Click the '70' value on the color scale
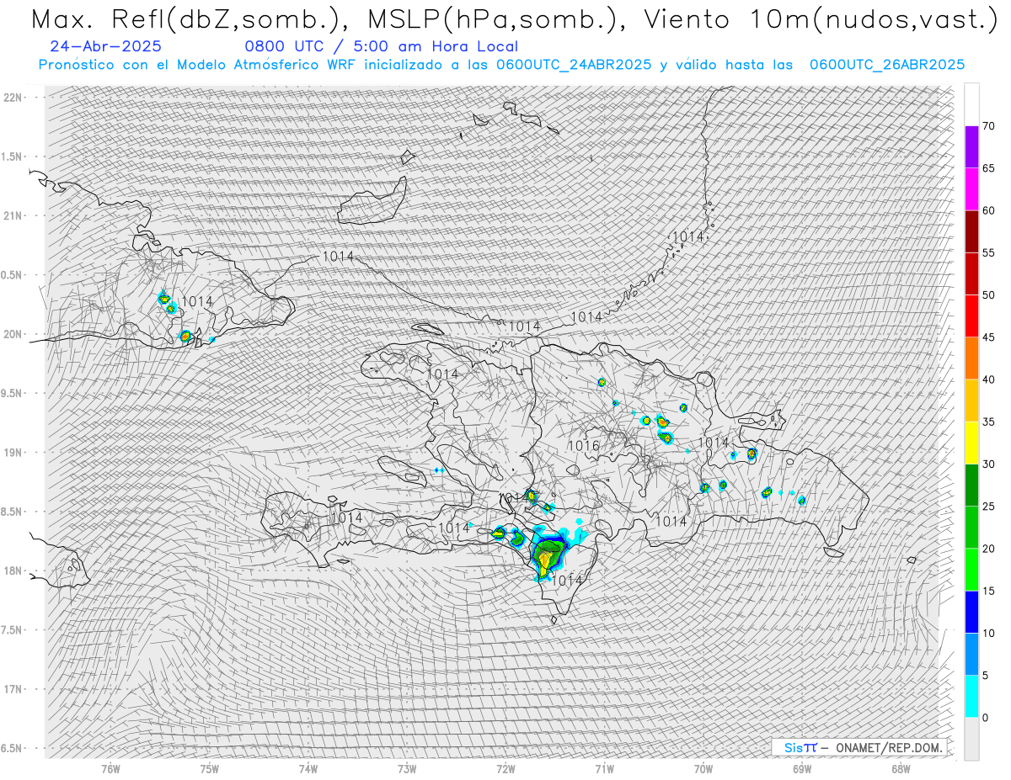This screenshot has height=780, width=1011. tap(988, 126)
